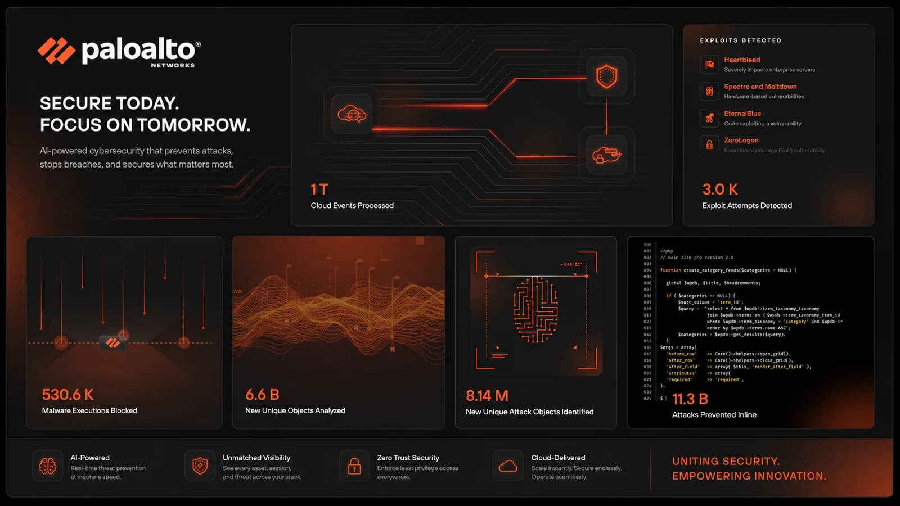
Task: Click the 8.14 M attack objects value
Action: pyautogui.click(x=487, y=396)
